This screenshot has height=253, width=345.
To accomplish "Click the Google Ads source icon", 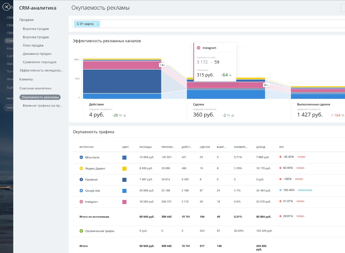I will tap(81, 191).
